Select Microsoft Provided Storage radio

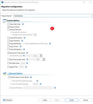tap(11, 81)
